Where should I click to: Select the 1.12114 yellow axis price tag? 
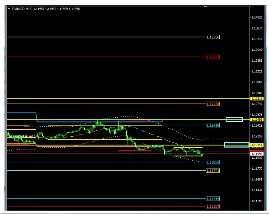(x=257, y=145)
